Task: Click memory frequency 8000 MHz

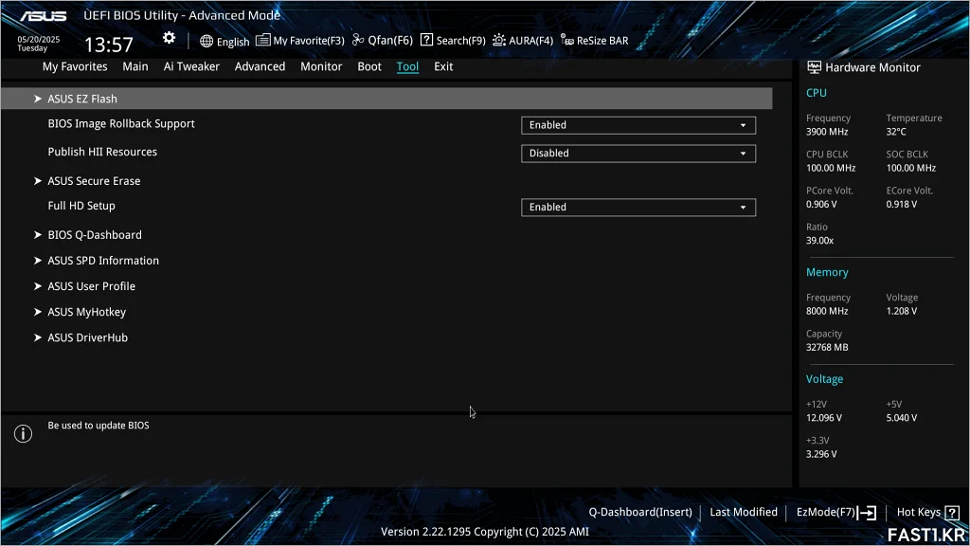Action: (x=827, y=311)
